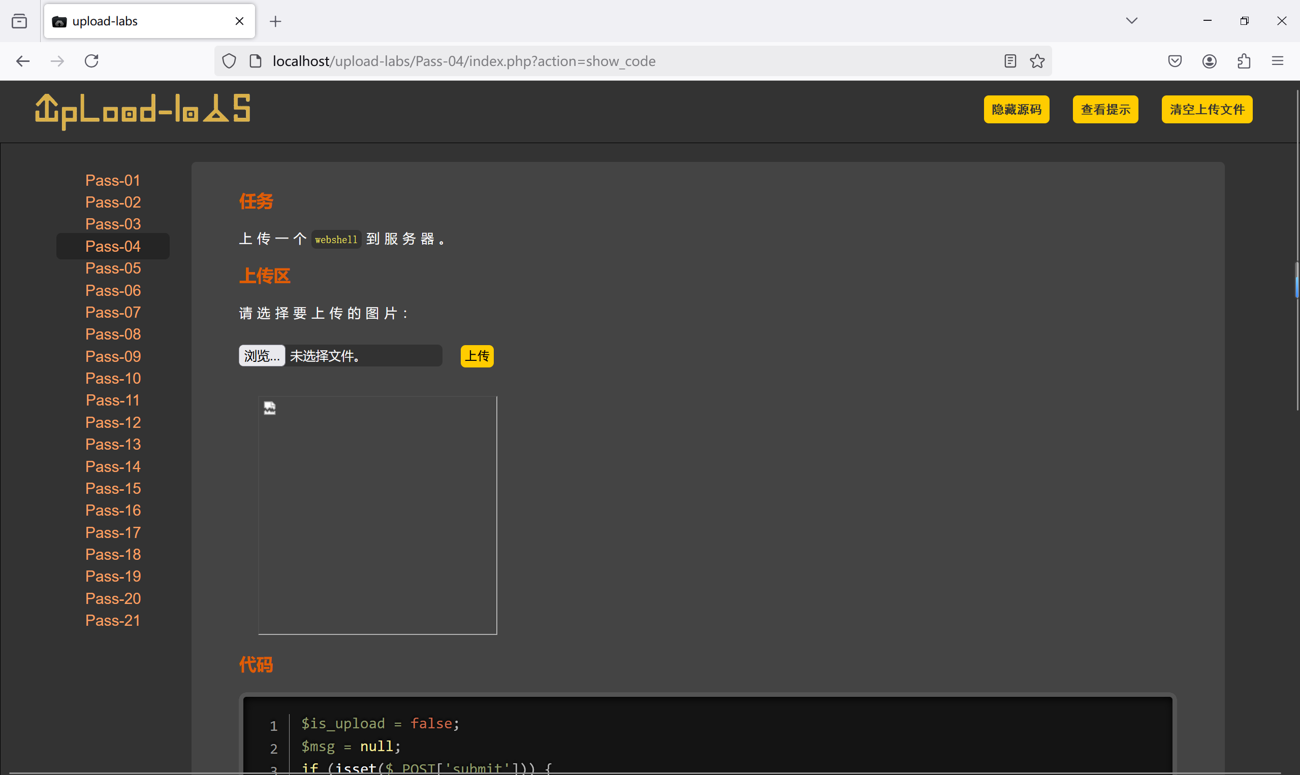Go back using the back arrow
Viewport: 1300px width, 775px height.
click(22, 61)
